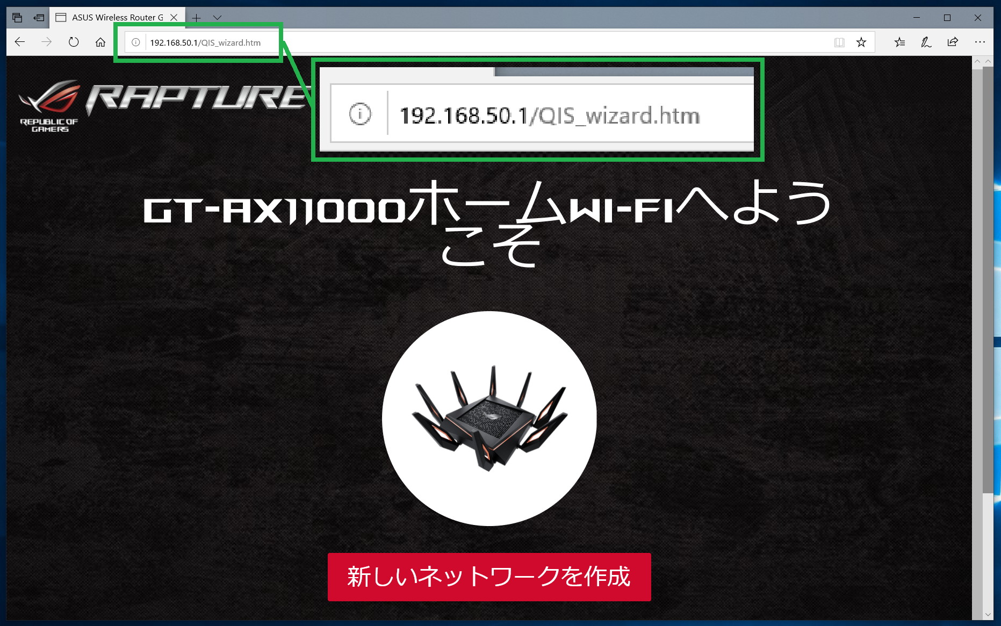Click the GT-AX11000 router image

[x=489, y=419]
